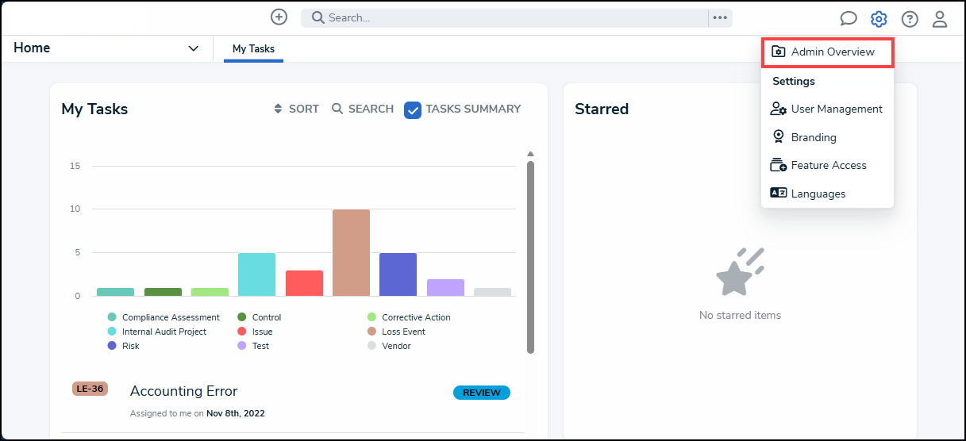Click the SORT arrows icon

[x=278, y=109]
